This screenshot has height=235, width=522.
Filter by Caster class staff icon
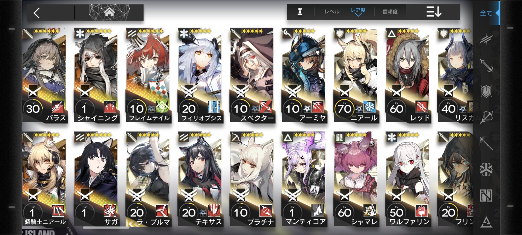pyautogui.click(x=486, y=143)
